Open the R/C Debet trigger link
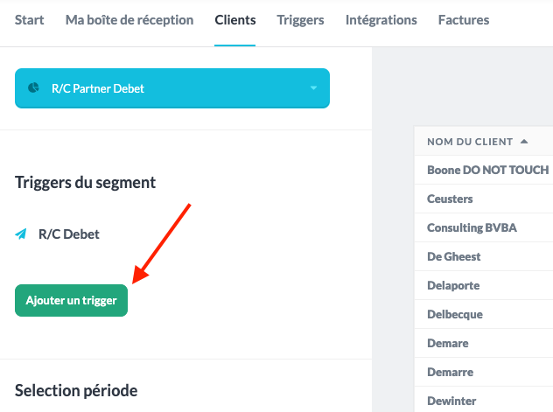Viewport: 553px width, 412px height. pos(69,234)
